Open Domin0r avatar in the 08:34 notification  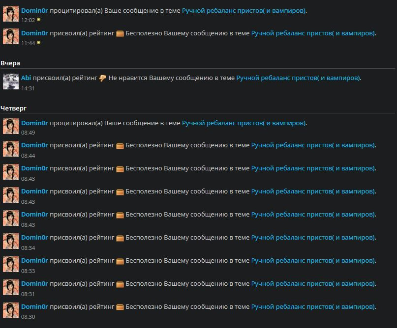11,241
